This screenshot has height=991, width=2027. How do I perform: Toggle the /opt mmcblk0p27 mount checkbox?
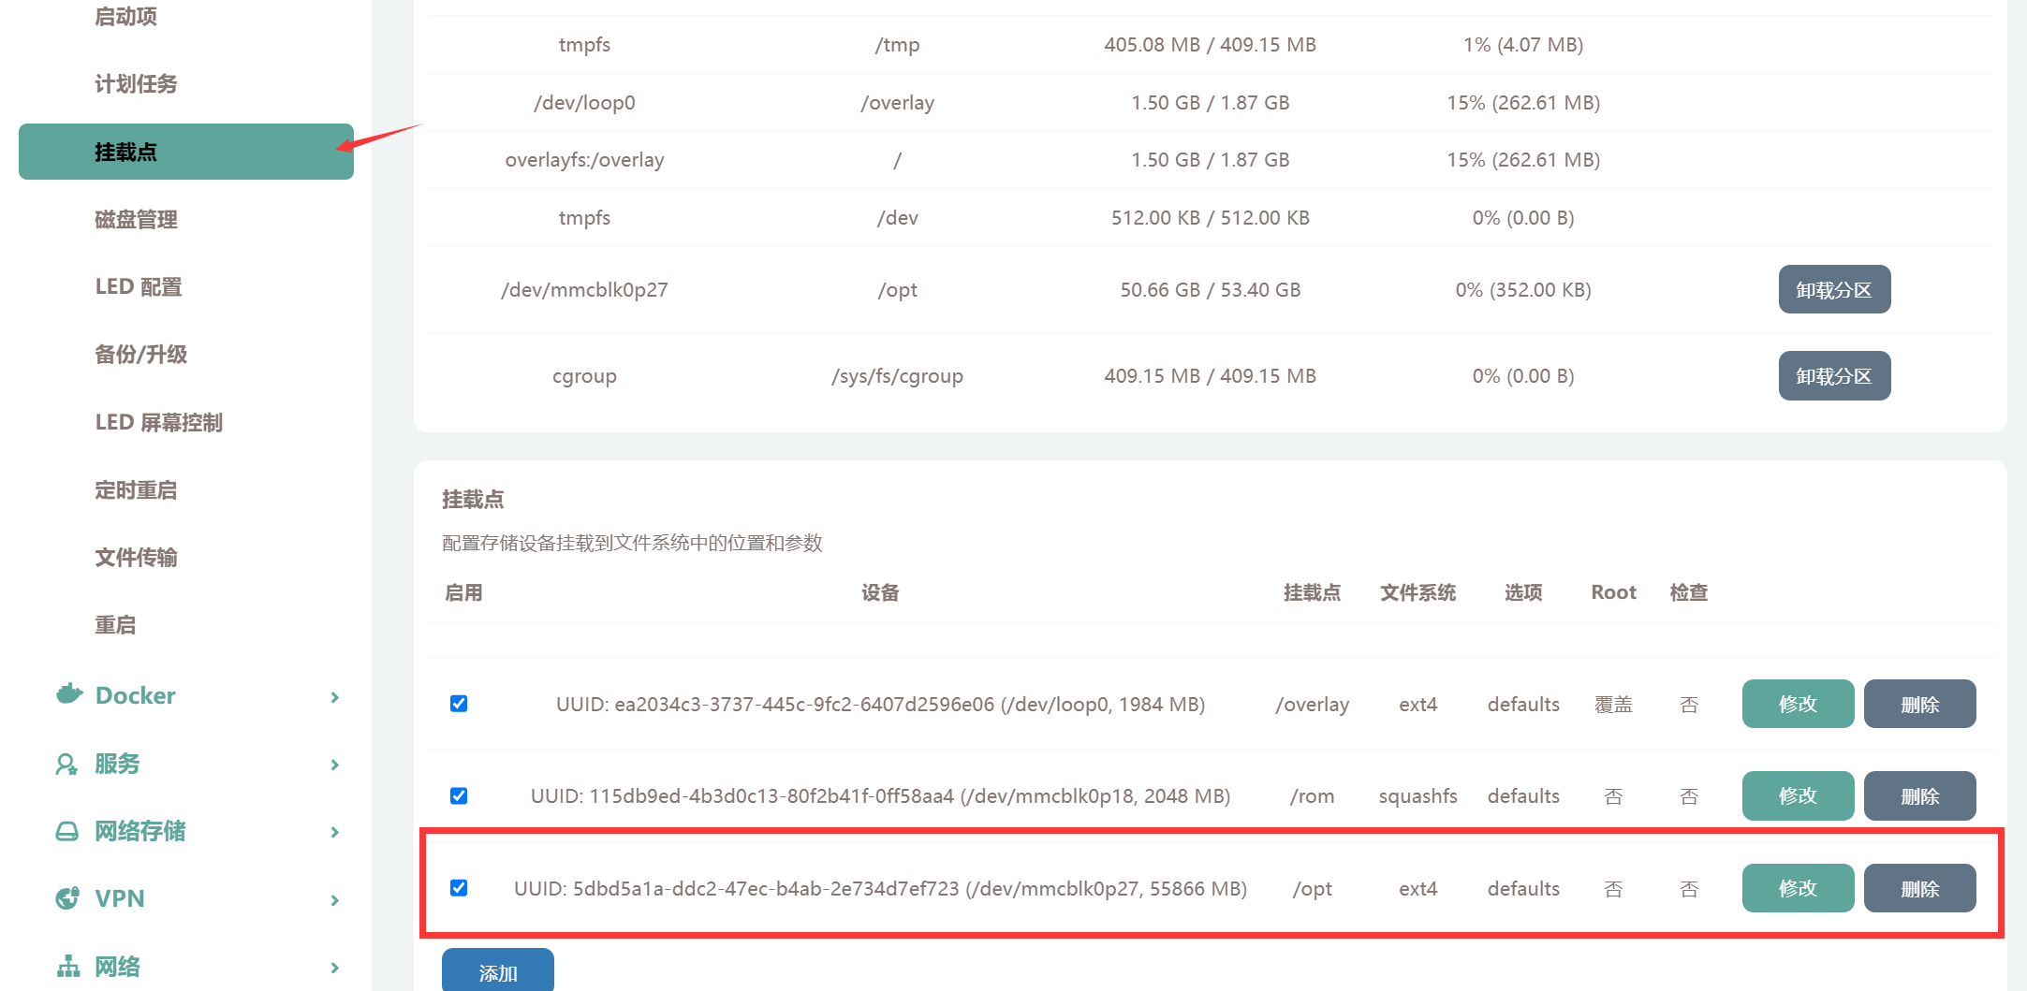pos(459,888)
